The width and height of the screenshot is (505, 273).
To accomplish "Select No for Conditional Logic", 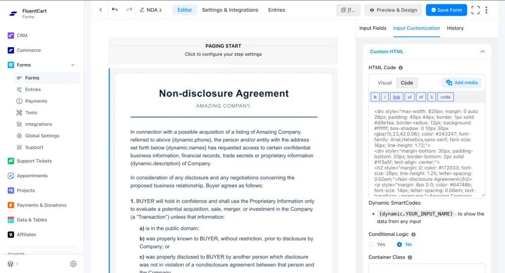I will point(399,244).
